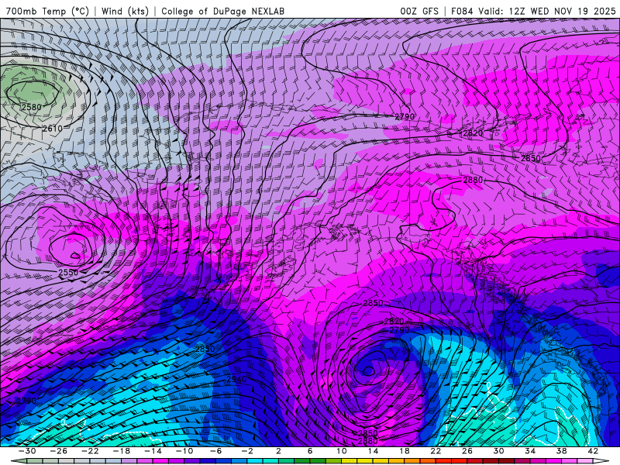620x465 pixels.
Task: Click the 42 color scale value
Action: 593,451
